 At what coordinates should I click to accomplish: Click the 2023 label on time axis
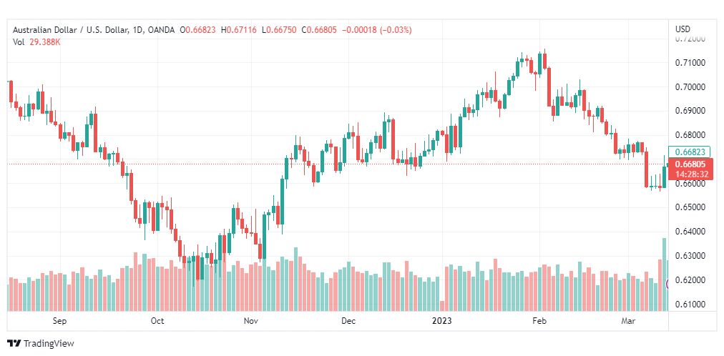pos(442,321)
